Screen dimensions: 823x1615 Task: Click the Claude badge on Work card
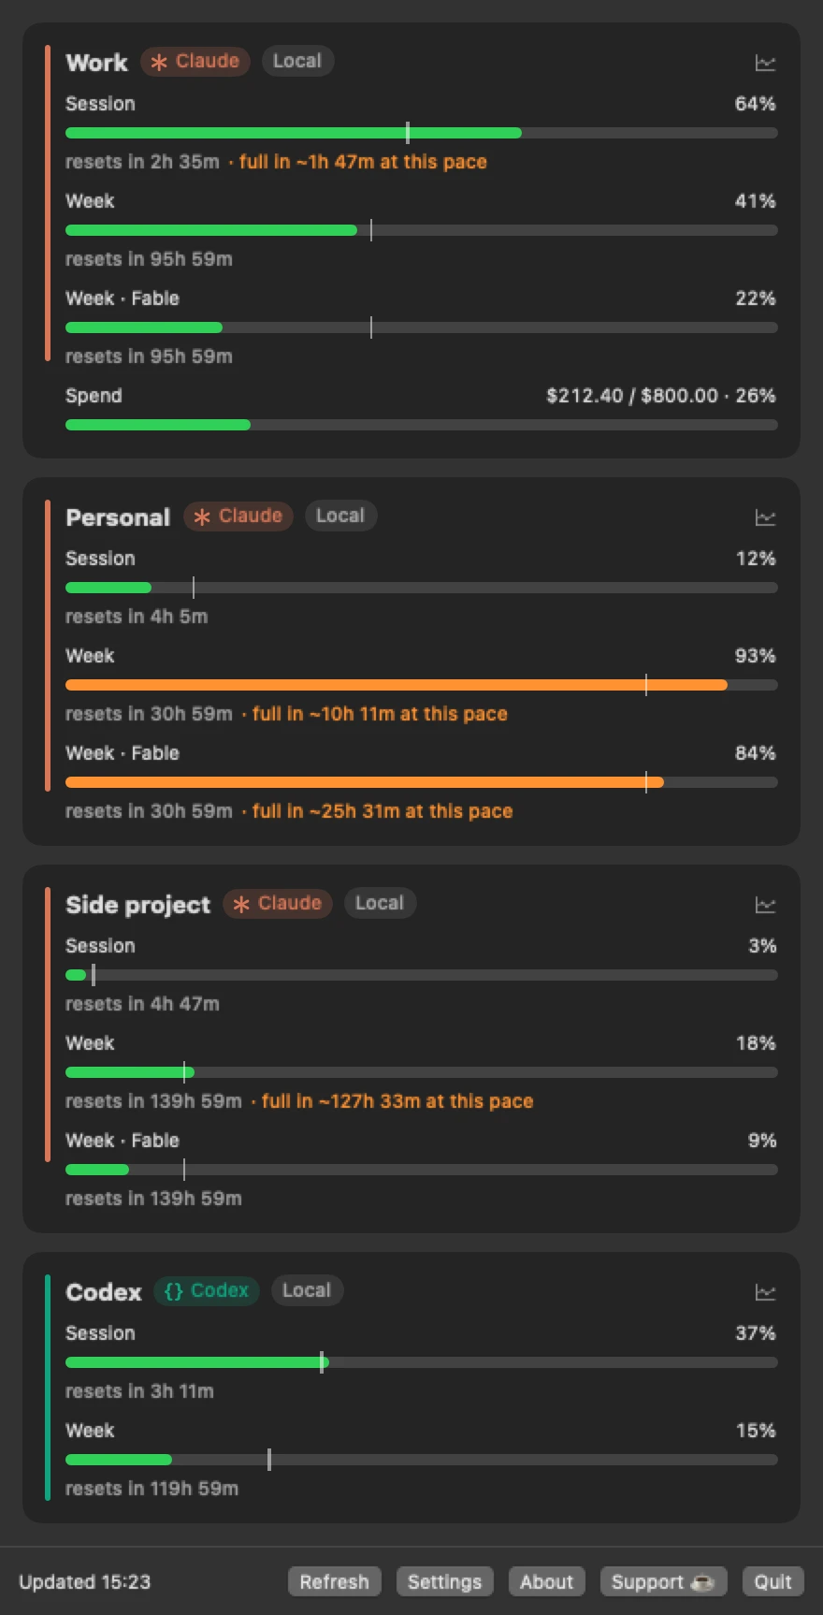tap(195, 61)
